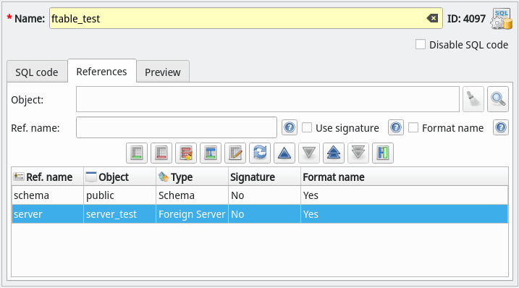The width and height of the screenshot is (519, 288).
Task: Check the Format name checkbox
Action: (413, 127)
